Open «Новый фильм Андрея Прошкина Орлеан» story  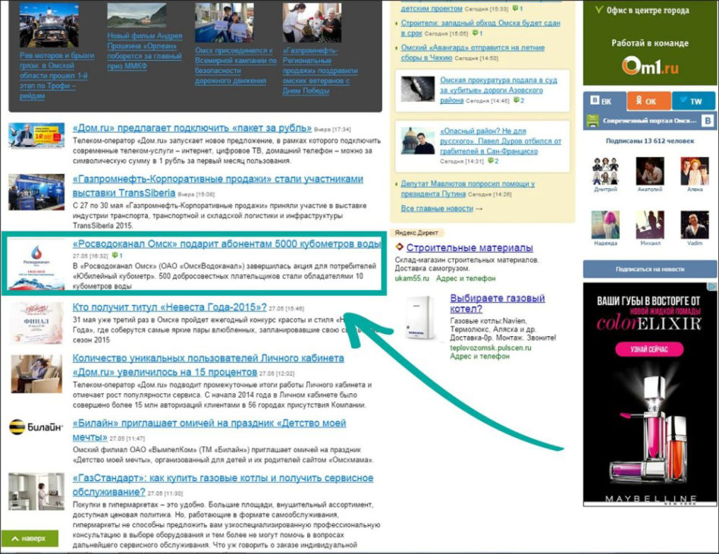point(144,51)
